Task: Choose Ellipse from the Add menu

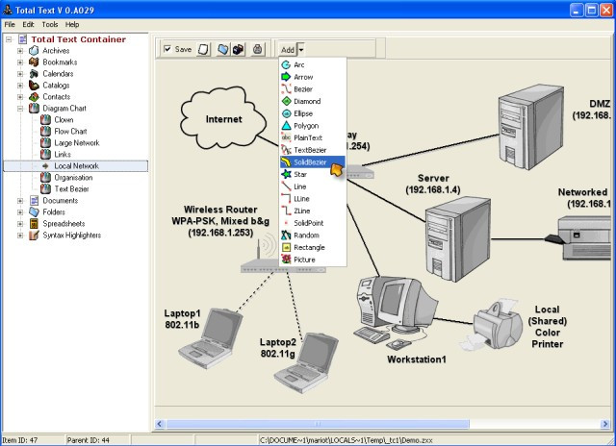Action: point(313,113)
